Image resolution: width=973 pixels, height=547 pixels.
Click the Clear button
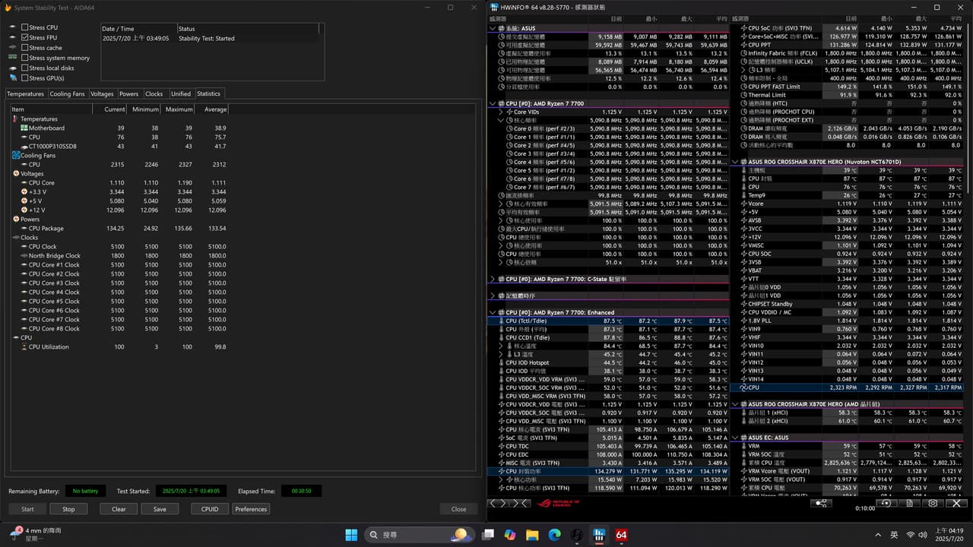point(119,509)
